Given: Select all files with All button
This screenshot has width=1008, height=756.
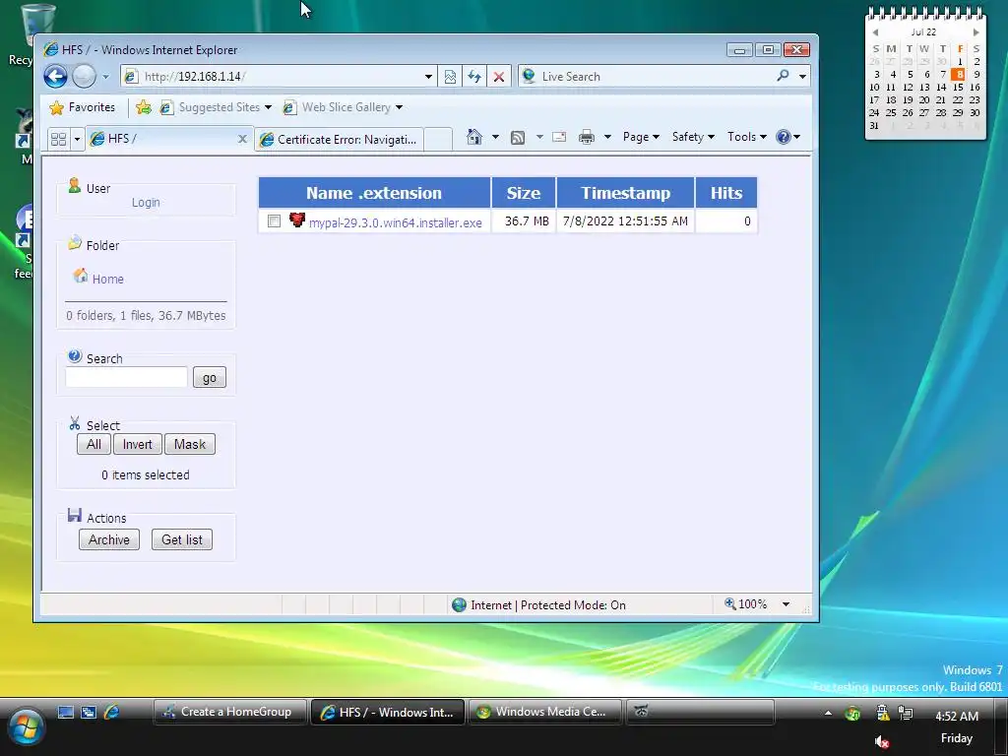Looking at the screenshot, I should (94, 444).
